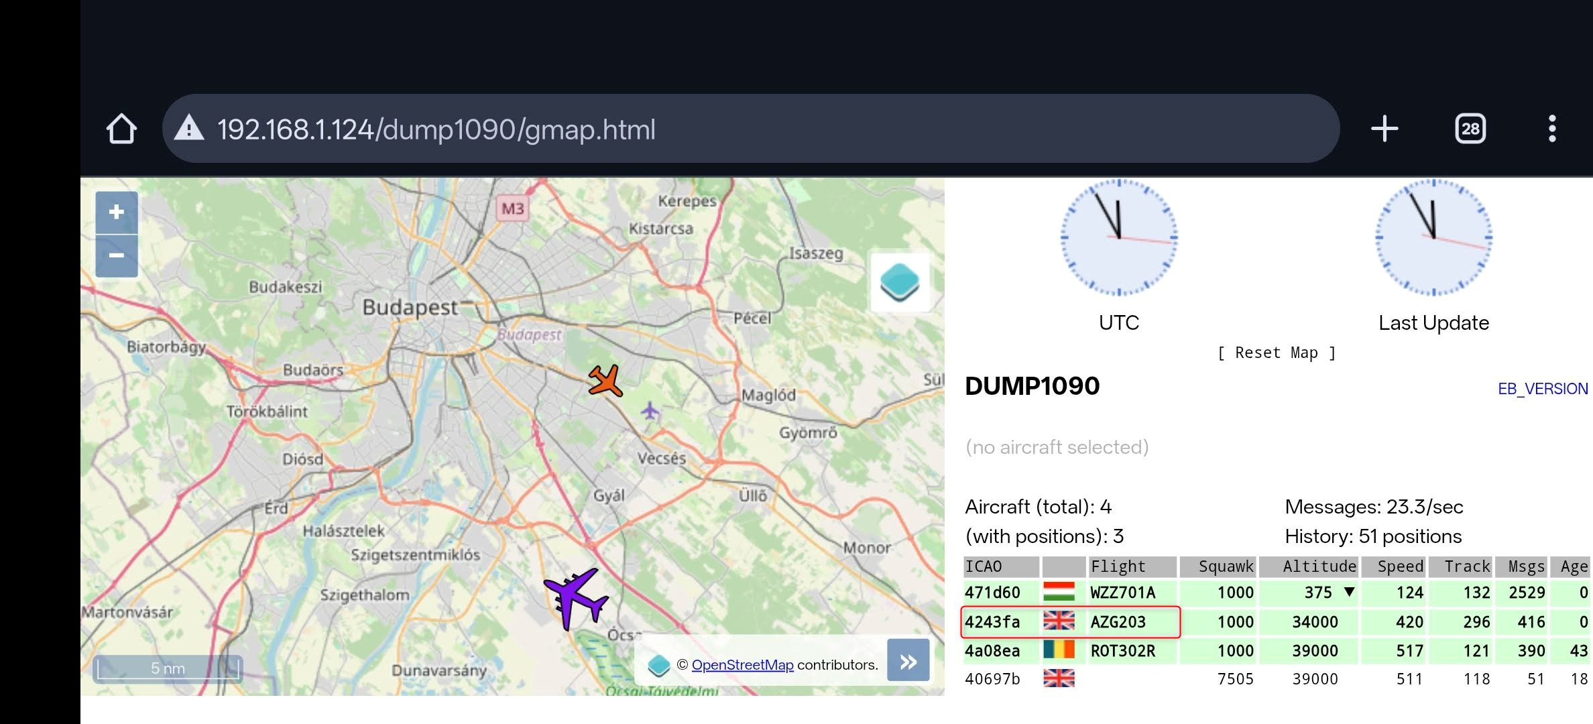
Task: Go to browser home page
Action: coord(121,129)
